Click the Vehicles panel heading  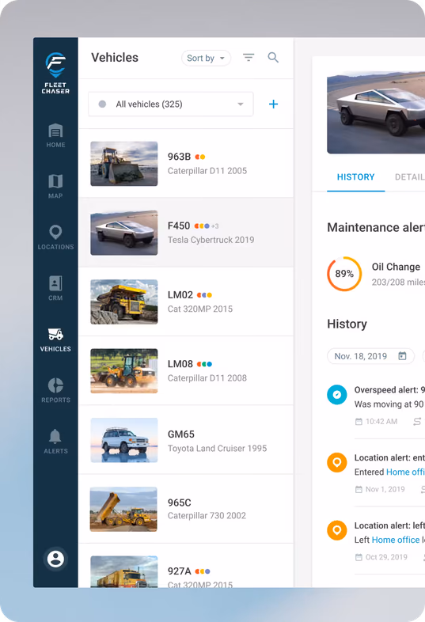(x=115, y=58)
